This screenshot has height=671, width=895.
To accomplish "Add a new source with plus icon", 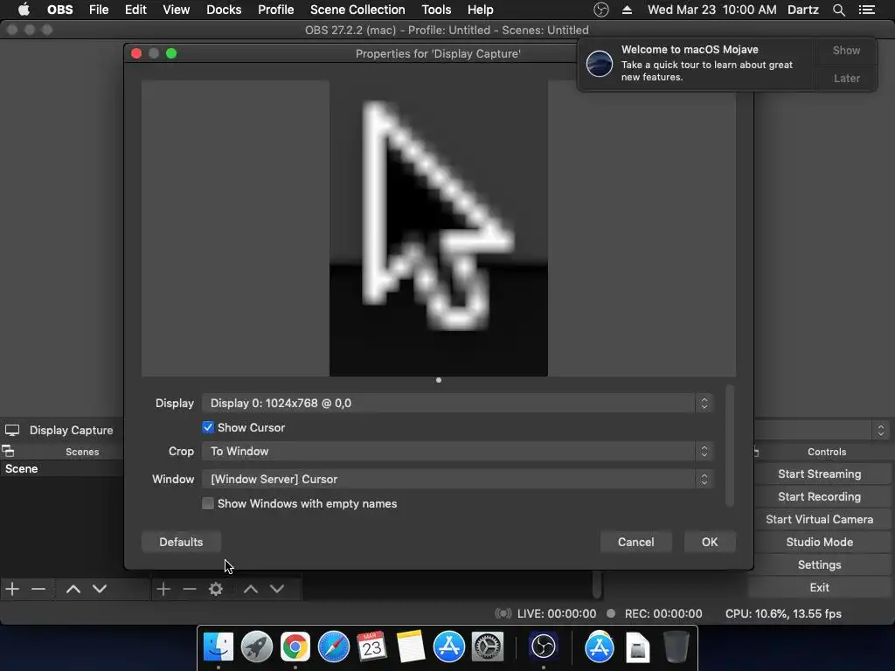I will click(163, 588).
